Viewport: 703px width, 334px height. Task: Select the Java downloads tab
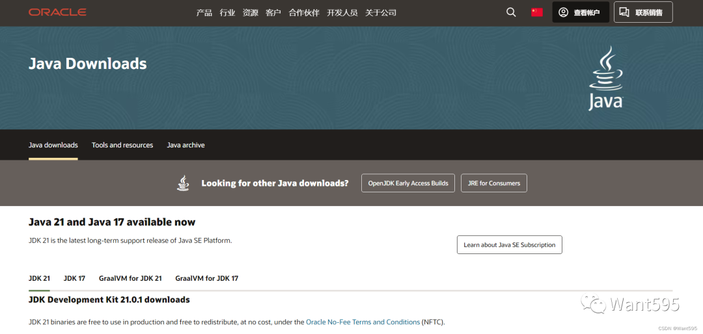point(53,145)
